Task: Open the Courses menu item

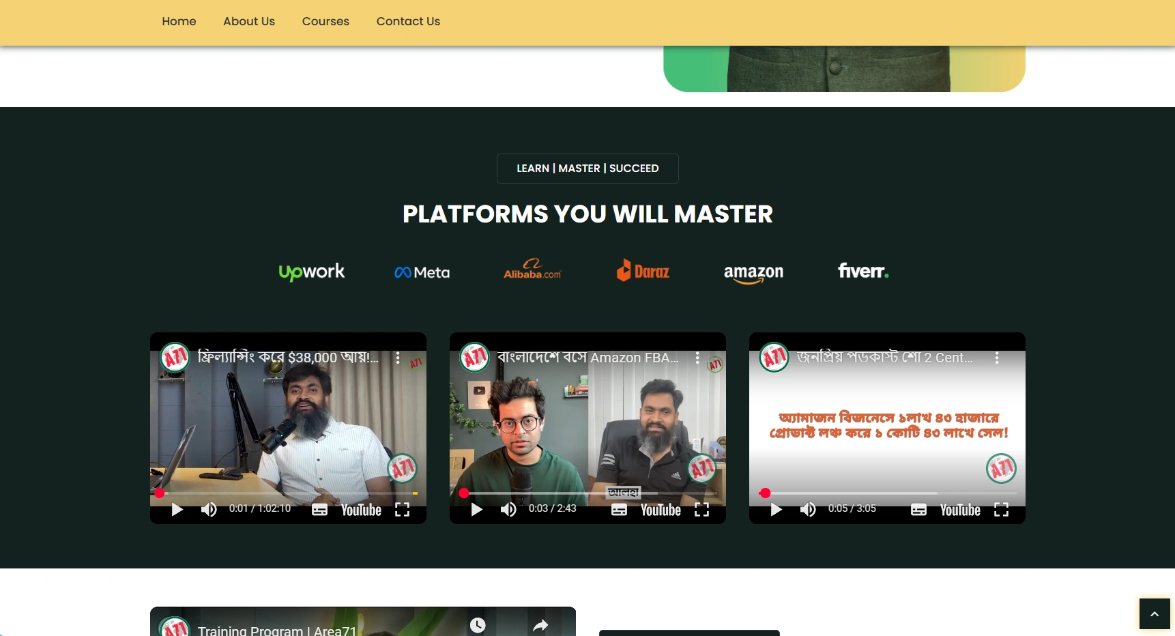Action: tap(325, 21)
